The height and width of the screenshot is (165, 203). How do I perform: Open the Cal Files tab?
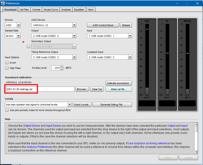click(24, 10)
